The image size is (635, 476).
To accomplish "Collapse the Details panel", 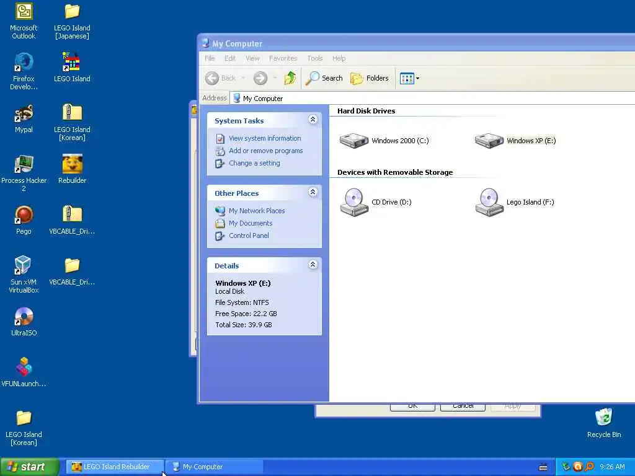I will tap(313, 264).
